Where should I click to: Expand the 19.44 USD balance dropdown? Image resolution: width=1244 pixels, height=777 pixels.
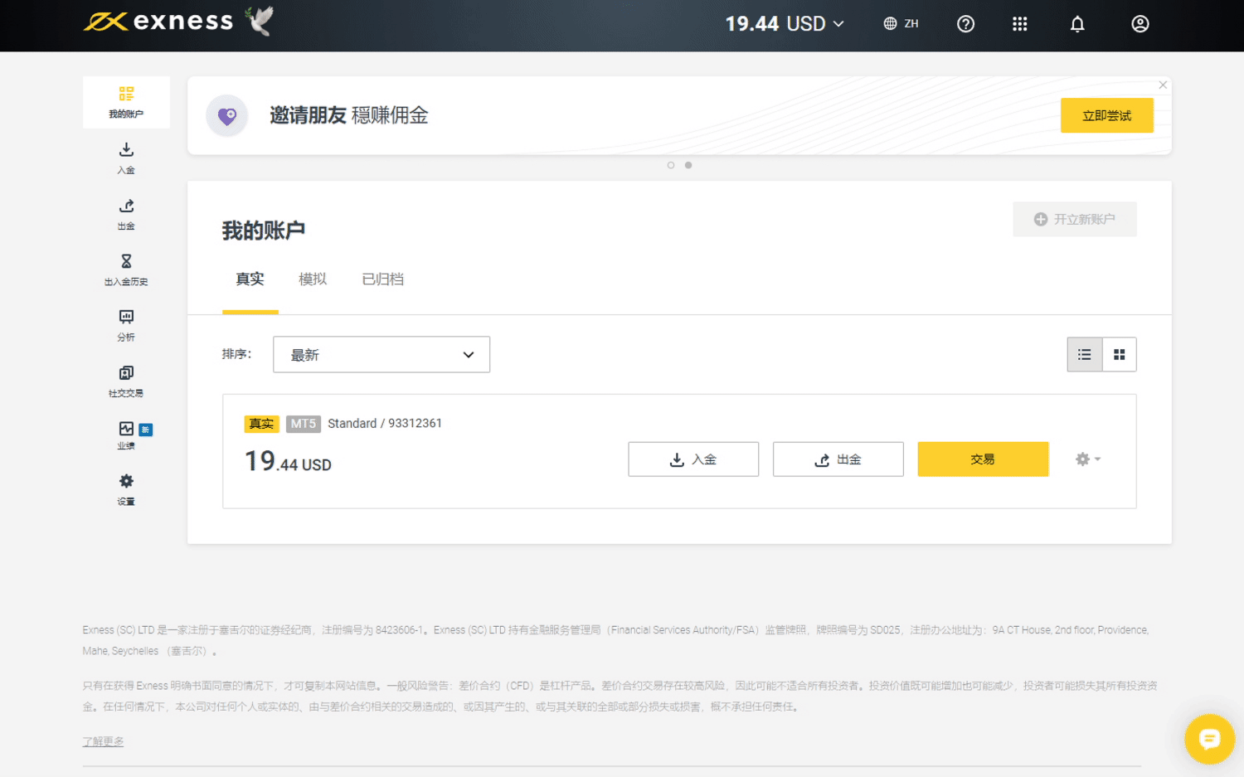785,24
